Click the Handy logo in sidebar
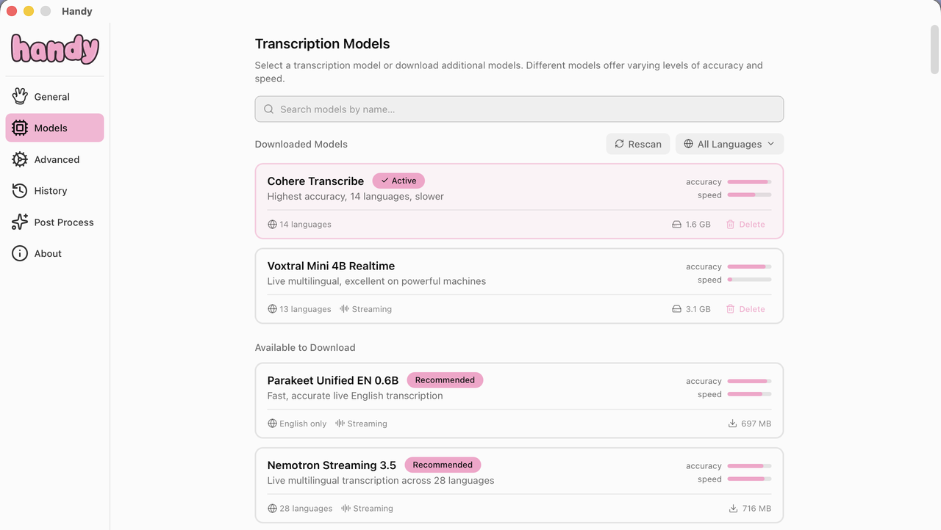Screen dimensions: 941x530 point(55,49)
